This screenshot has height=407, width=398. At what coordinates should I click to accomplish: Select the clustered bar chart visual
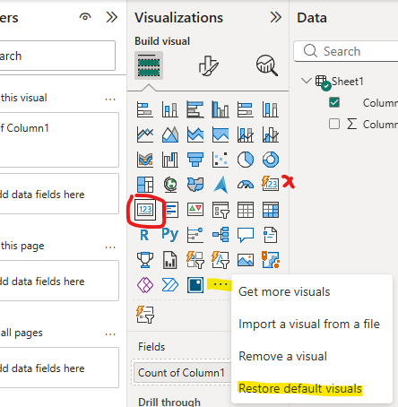(195, 109)
